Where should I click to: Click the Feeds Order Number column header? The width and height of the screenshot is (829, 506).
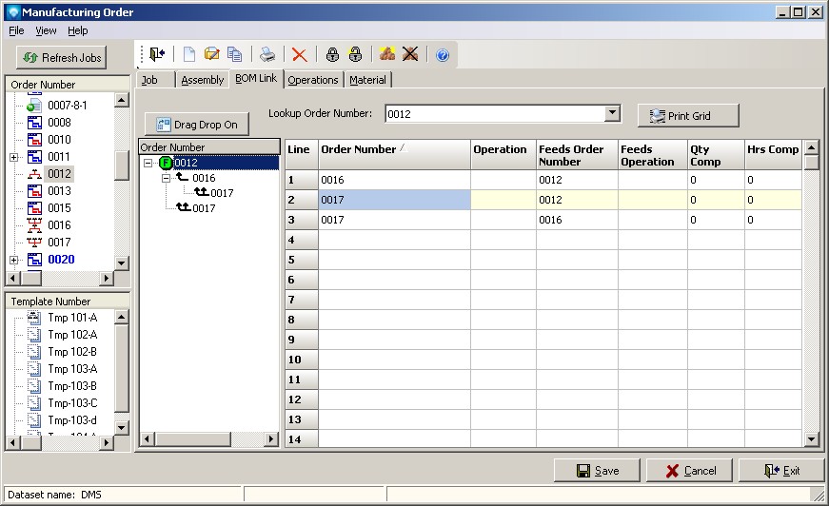tap(577, 155)
